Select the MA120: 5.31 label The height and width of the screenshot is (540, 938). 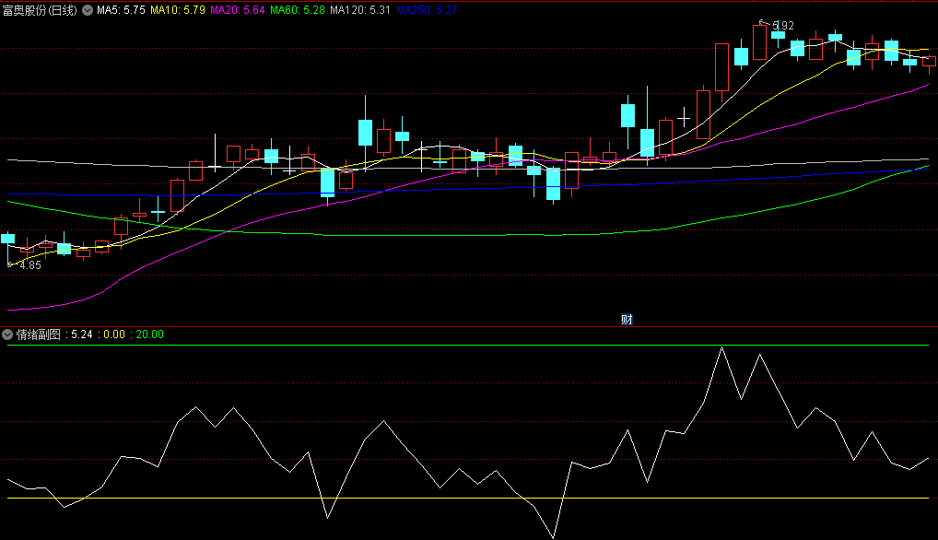pos(360,10)
